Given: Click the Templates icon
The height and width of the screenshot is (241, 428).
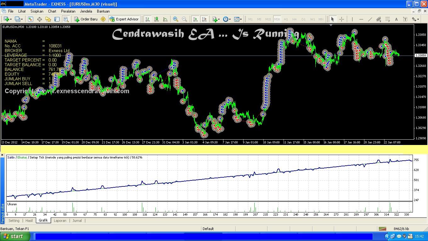Looking at the screenshot, I should (x=236, y=19).
